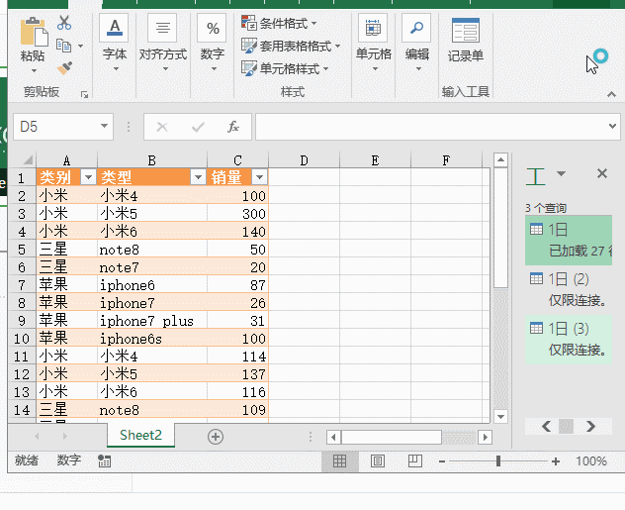Viewport: 625px width, 510px height.
Task: Click the horizontal scrollbar right arrow
Action: (486, 437)
